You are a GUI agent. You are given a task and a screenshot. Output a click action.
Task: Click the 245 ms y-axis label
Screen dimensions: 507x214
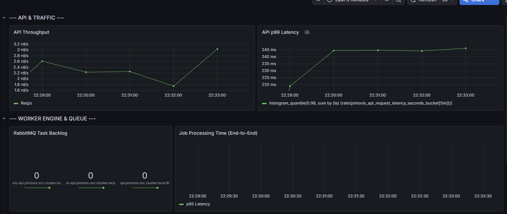pyautogui.click(x=269, y=50)
